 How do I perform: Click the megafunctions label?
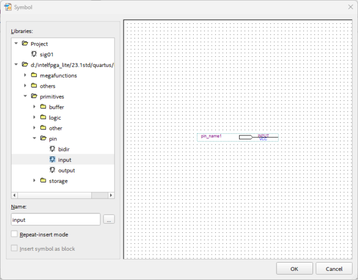pyautogui.click(x=58, y=75)
